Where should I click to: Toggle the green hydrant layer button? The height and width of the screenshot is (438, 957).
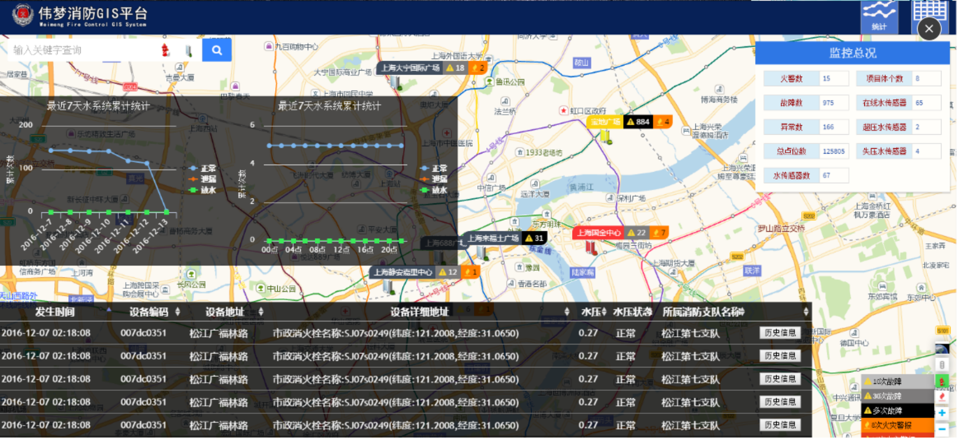pyautogui.click(x=942, y=381)
